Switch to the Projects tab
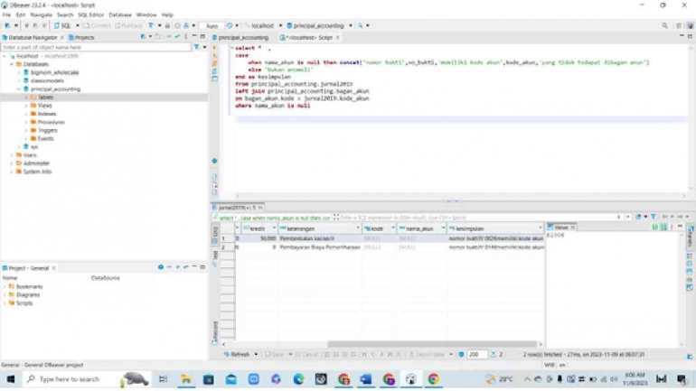This screenshot has height=391, width=696. 81,37
